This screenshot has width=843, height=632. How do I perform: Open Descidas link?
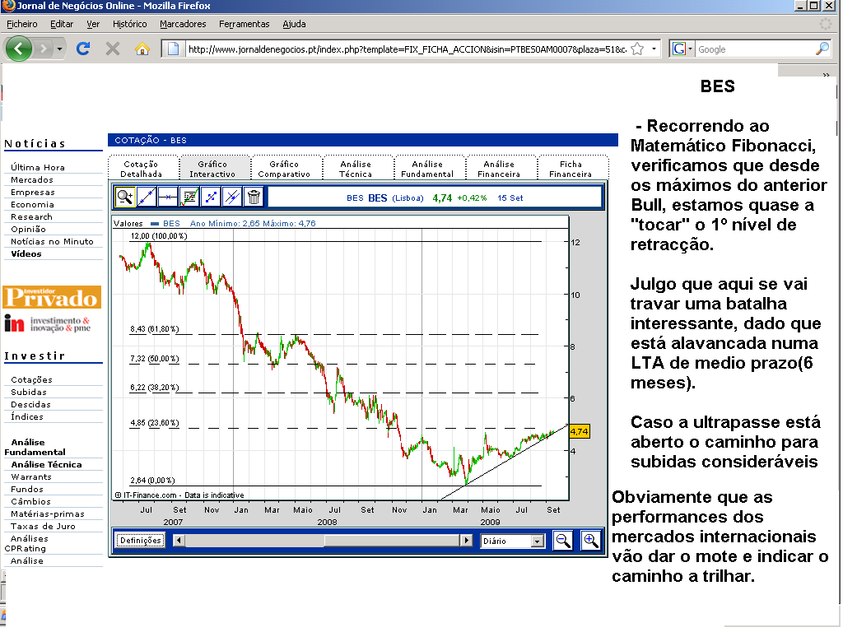(x=30, y=404)
